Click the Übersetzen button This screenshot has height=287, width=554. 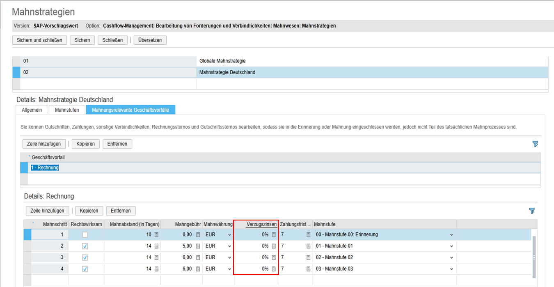pyautogui.click(x=150, y=40)
